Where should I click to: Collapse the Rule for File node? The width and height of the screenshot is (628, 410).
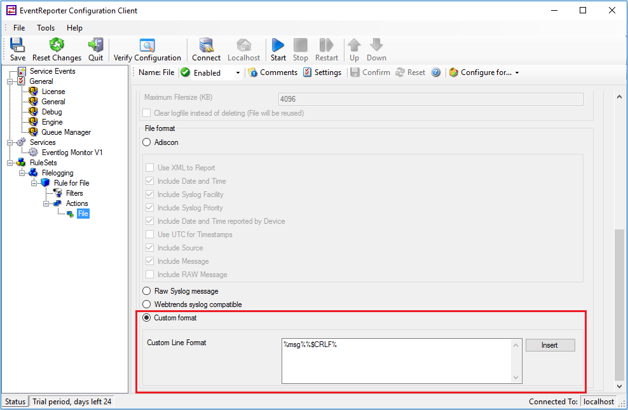(x=34, y=183)
